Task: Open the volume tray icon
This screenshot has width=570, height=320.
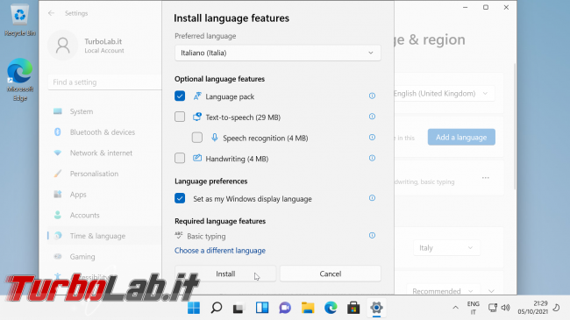Action: pyautogui.click(x=505, y=308)
